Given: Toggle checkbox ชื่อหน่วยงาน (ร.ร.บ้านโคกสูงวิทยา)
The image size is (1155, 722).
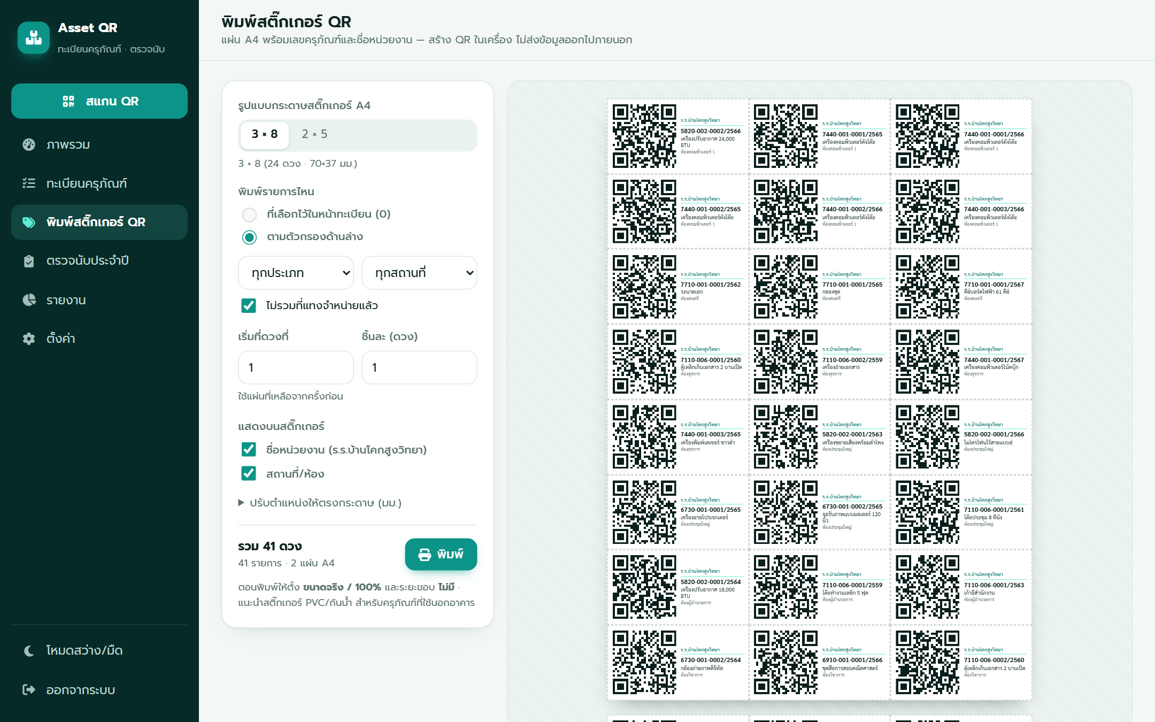Looking at the screenshot, I should click(249, 449).
